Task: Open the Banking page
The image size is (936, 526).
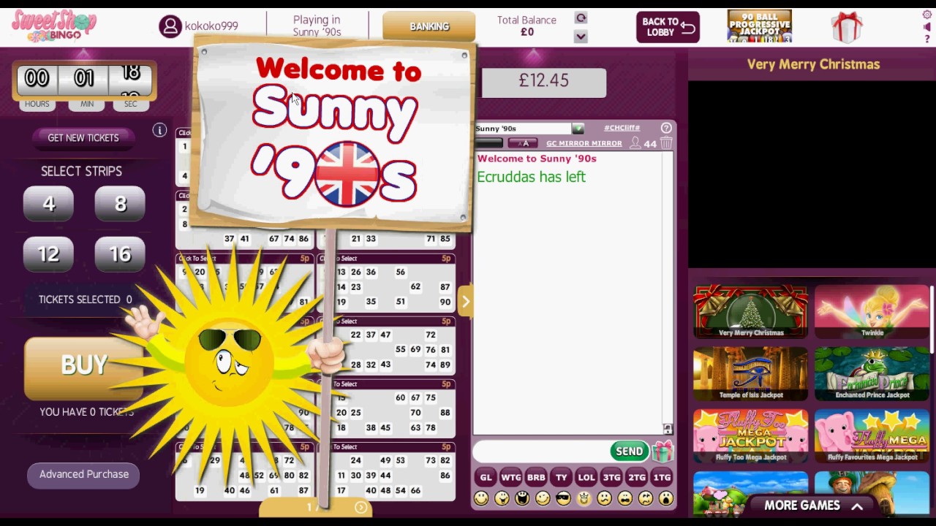Action: click(x=429, y=26)
